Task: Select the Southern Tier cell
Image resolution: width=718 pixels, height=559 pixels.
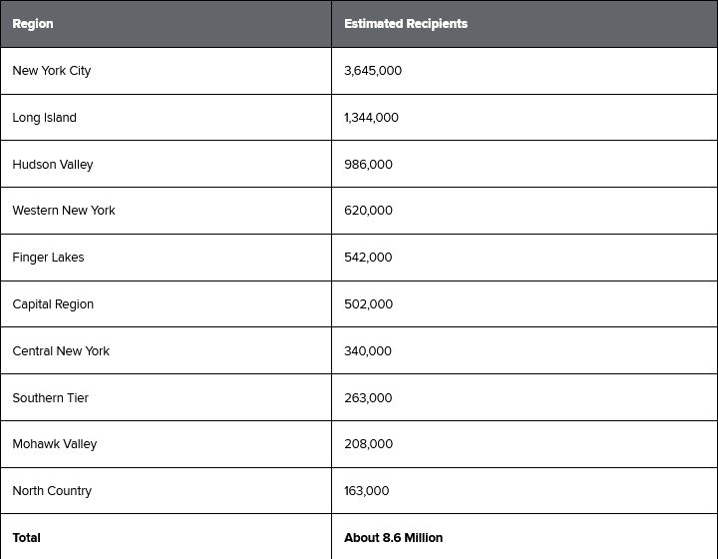Action: 51,398
